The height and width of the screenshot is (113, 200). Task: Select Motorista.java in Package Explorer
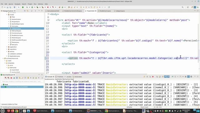click(x=16, y=38)
